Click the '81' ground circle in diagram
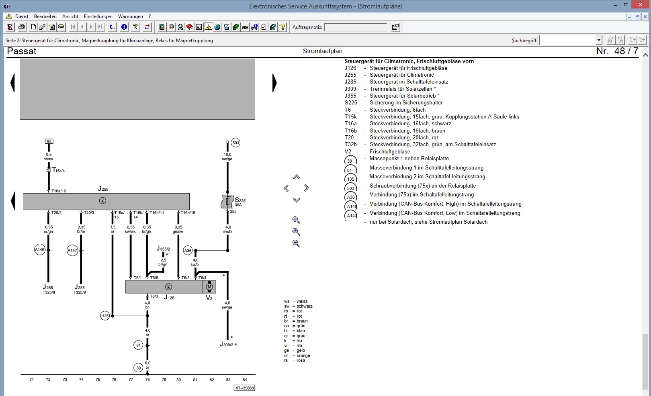The width and height of the screenshot is (651, 396). click(138, 345)
